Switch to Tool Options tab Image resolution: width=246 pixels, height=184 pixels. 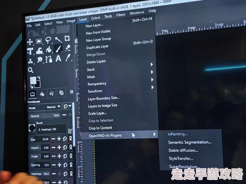(x=32, y=94)
